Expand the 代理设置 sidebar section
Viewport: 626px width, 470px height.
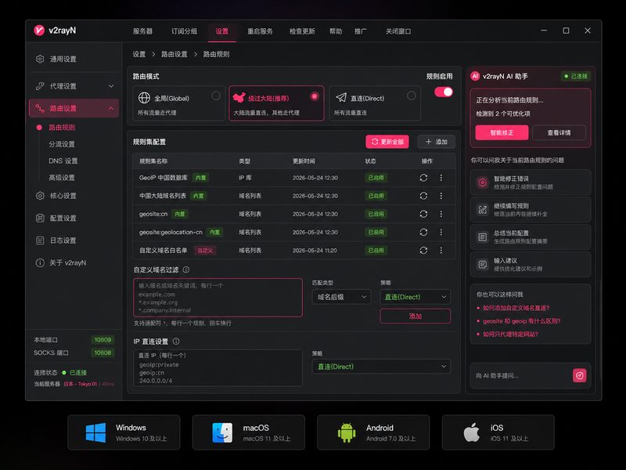[x=111, y=86]
